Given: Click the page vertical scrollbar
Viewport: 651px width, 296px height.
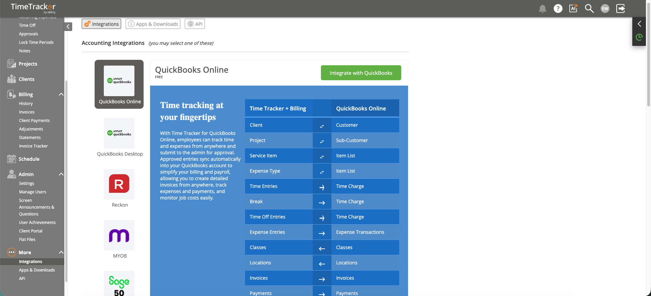Looking at the screenshot, I should (x=649, y=54).
